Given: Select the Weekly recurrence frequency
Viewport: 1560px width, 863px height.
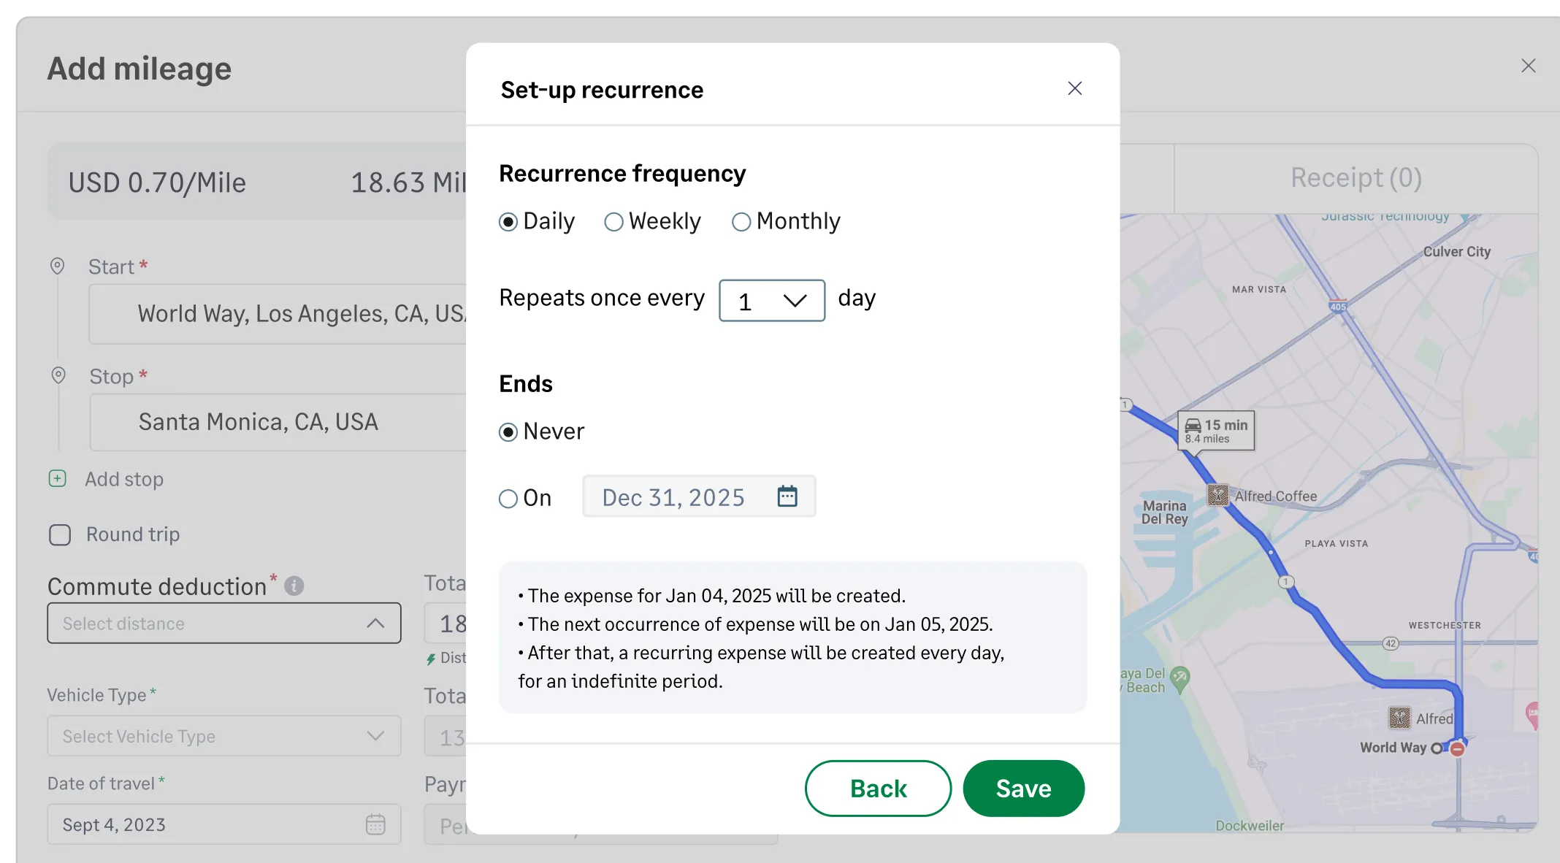Looking at the screenshot, I should pos(613,222).
